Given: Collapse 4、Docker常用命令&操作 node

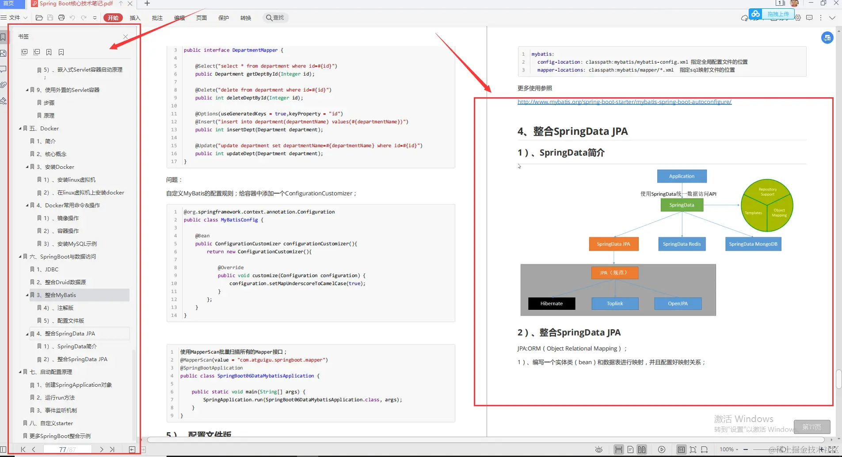Looking at the screenshot, I should click(x=27, y=206).
